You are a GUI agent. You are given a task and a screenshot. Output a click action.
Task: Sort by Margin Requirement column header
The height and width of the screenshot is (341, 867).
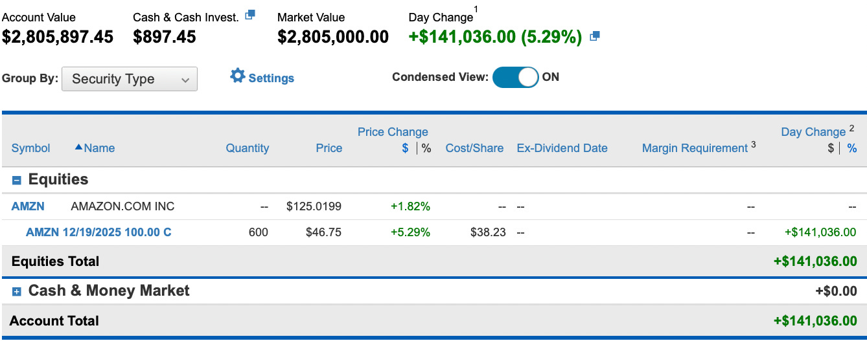695,148
